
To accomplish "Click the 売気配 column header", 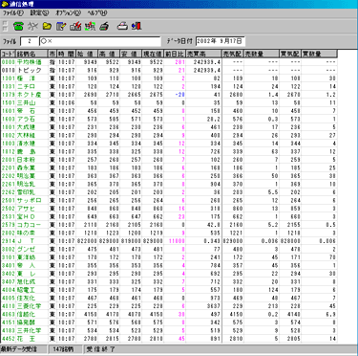I will click(x=233, y=54).
